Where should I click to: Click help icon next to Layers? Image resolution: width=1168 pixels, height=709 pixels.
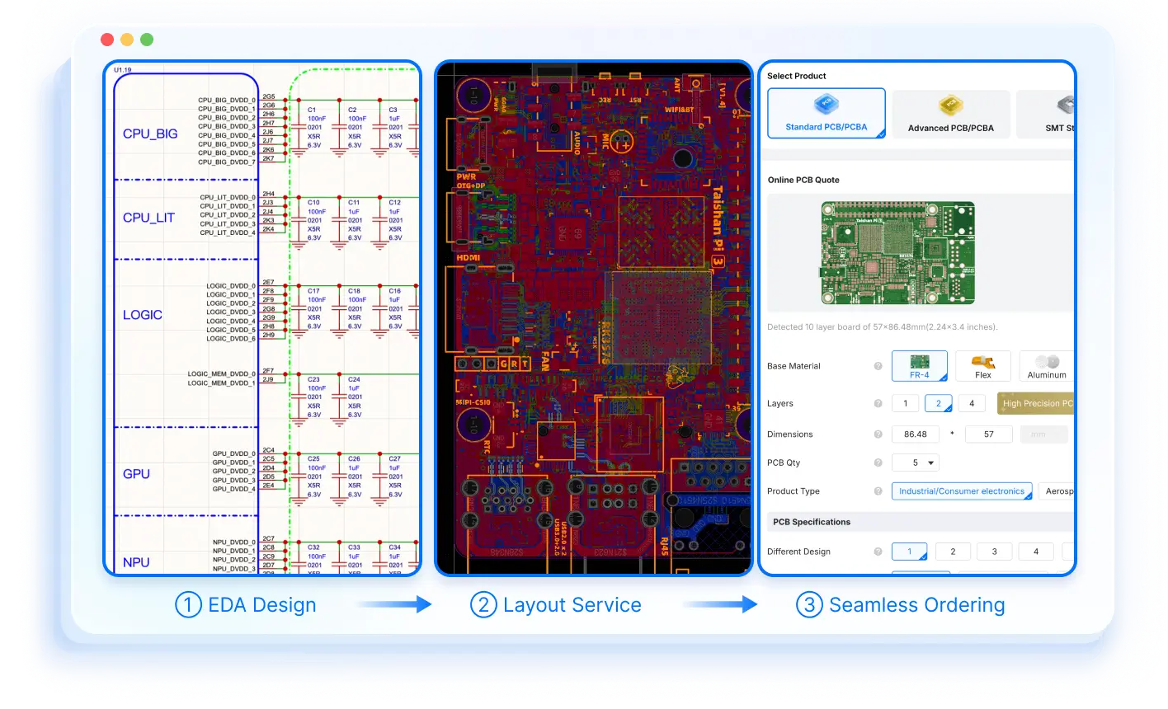tap(878, 403)
